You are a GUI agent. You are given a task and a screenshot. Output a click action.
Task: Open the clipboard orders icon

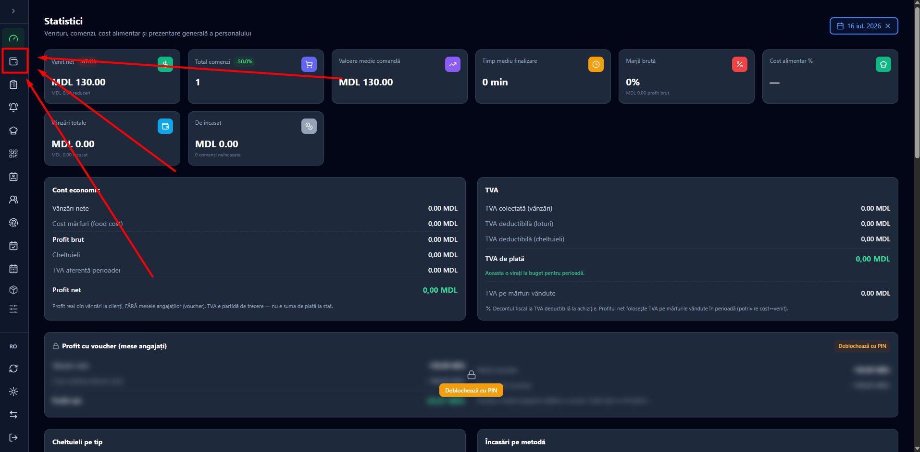[13, 84]
